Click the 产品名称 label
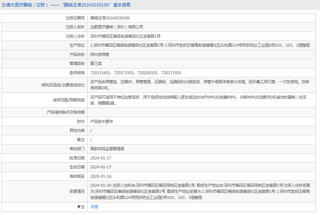 click(x=77, y=54)
